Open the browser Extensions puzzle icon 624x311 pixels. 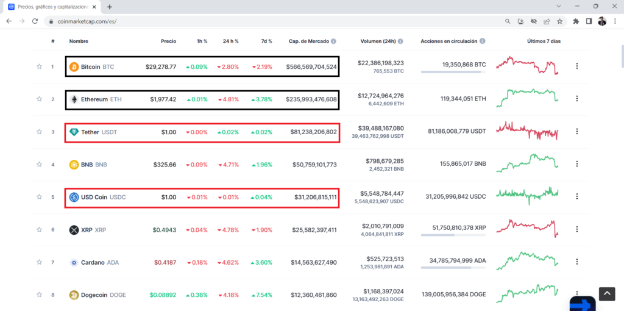pyautogui.click(x=576, y=21)
